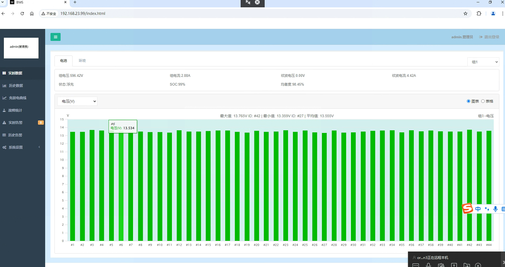Open the 组1 group selector dropdown
The width and height of the screenshot is (505, 267).
[x=483, y=62]
